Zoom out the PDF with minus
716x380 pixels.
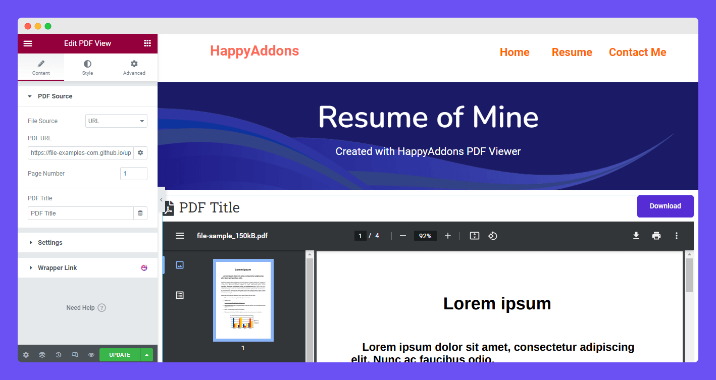pyautogui.click(x=403, y=236)
